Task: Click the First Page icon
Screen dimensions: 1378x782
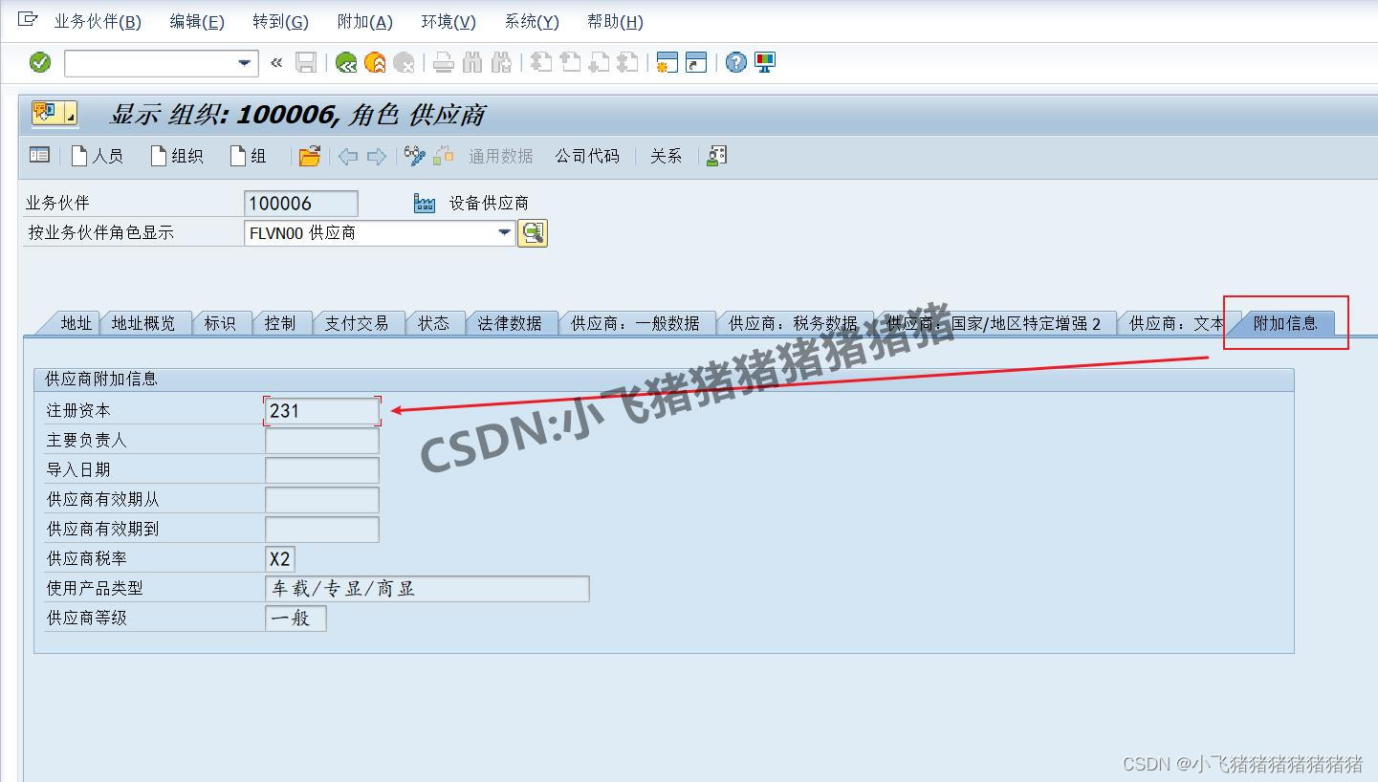Action: (x=541, y=63)
